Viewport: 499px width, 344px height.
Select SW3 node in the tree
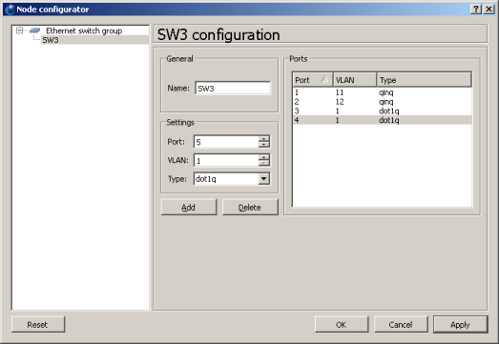[x=51, y=40]
